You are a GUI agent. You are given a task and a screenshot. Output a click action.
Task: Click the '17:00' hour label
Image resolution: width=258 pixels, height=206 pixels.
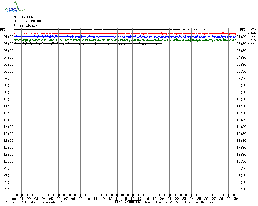tap(9, 147)
